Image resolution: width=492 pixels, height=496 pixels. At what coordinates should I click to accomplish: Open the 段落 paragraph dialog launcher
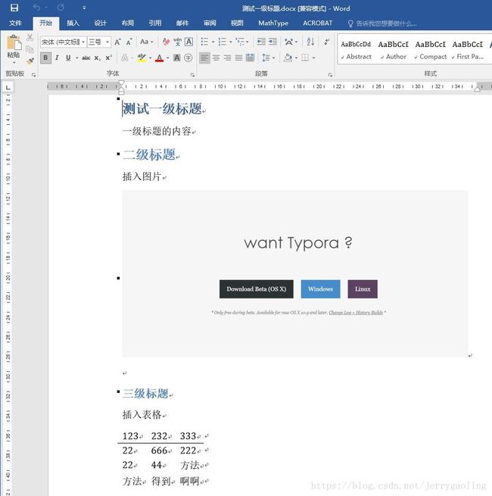click(x=330, y=75)
